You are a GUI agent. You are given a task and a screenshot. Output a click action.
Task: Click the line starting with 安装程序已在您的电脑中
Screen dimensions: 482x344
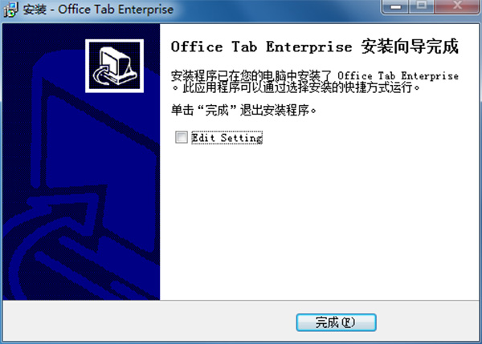tap(314, 76)
